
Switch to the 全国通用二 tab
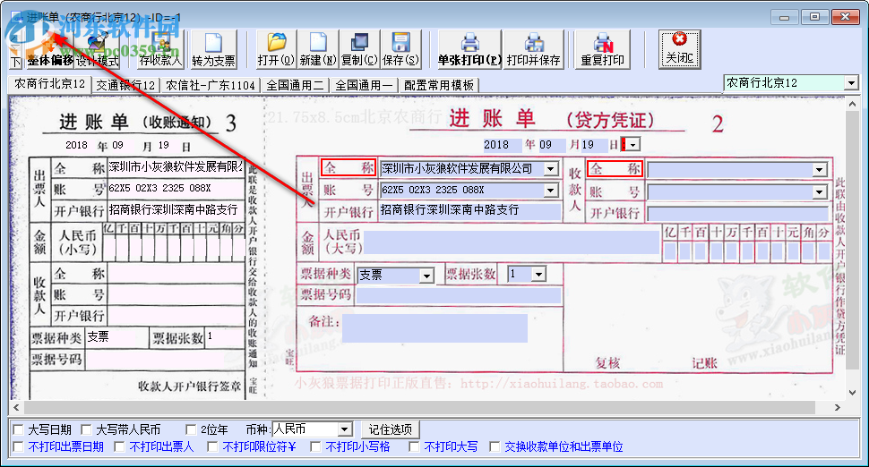coord(295,85)
